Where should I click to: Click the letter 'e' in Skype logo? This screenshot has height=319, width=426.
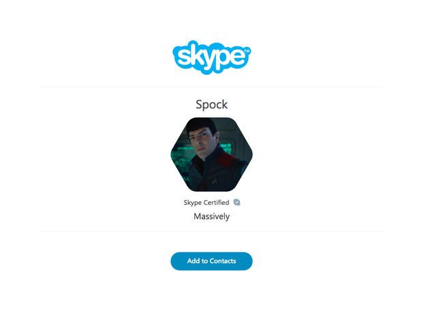click(239, 57)
